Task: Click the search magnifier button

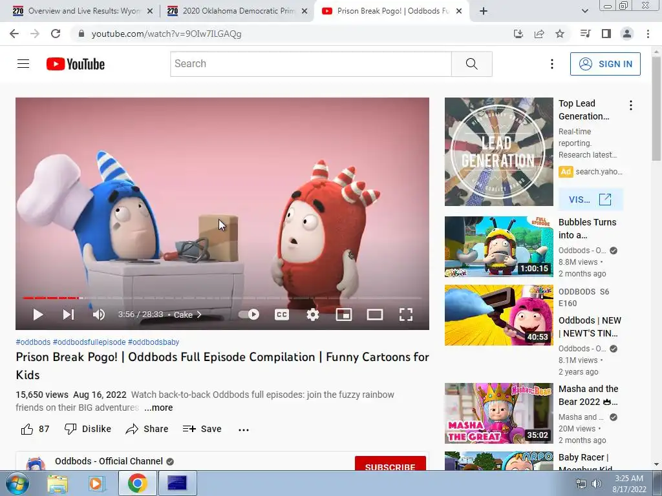Action: point(471,64)
